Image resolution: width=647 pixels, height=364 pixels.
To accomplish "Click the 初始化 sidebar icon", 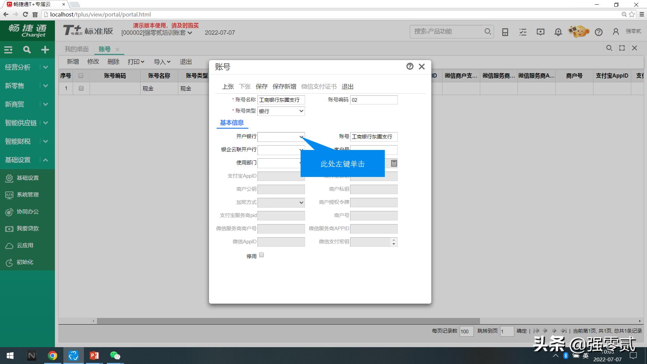I will (x=9, y=262).
